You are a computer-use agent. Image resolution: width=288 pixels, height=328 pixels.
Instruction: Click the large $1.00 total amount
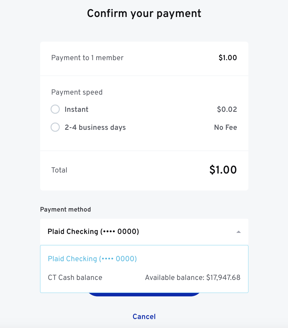coord(223,170)
